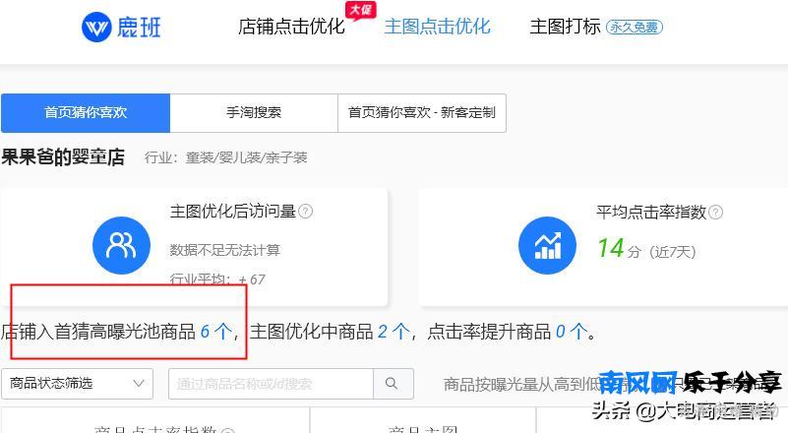Screen dimensions: 788x433
Task: Go to 主图打标 page
Action: coord(565,27)
